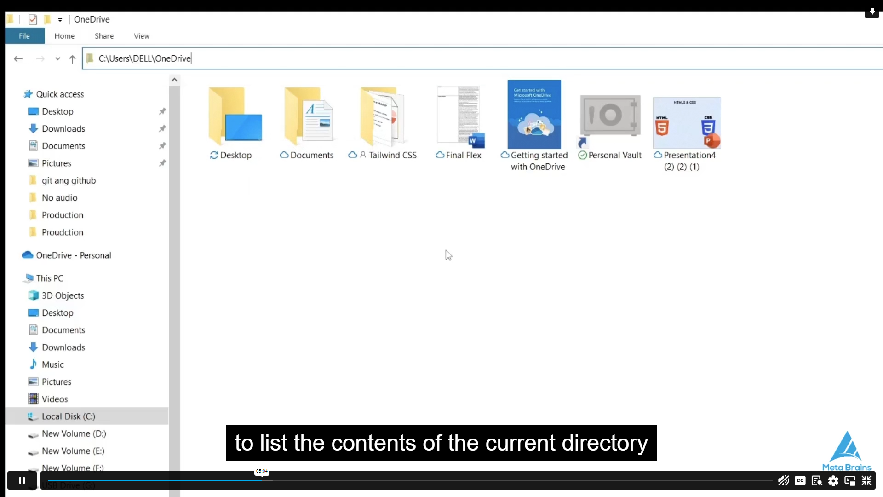Unmute the video with speaker icon
The image size is (883, 497).
[783, 480]
